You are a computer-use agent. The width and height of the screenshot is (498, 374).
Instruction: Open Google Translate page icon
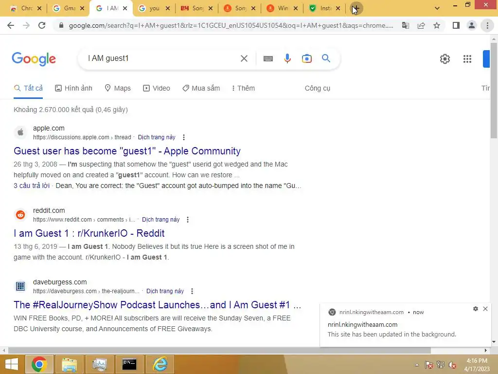click(406, 25)
